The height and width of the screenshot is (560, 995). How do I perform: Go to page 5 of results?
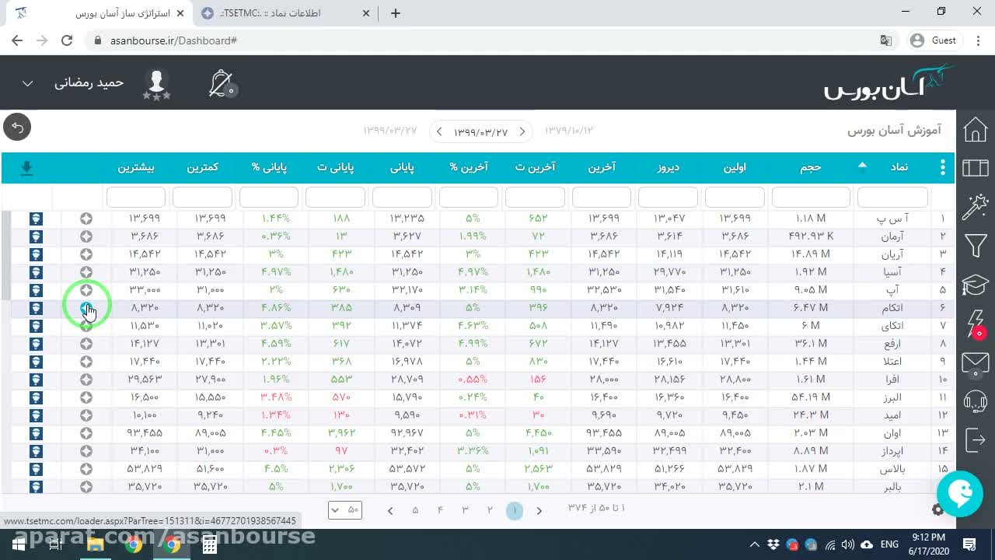[x=415, y=510]
